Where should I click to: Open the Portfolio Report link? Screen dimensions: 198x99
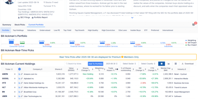[41, 17]
